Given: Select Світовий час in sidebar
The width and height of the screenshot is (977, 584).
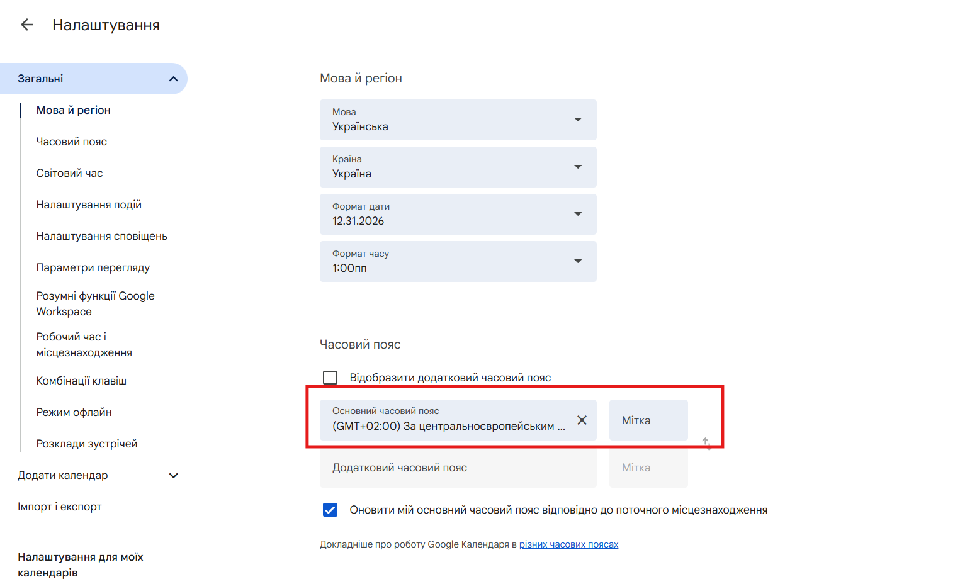Looking at the screenshot, I should [69, 173].
